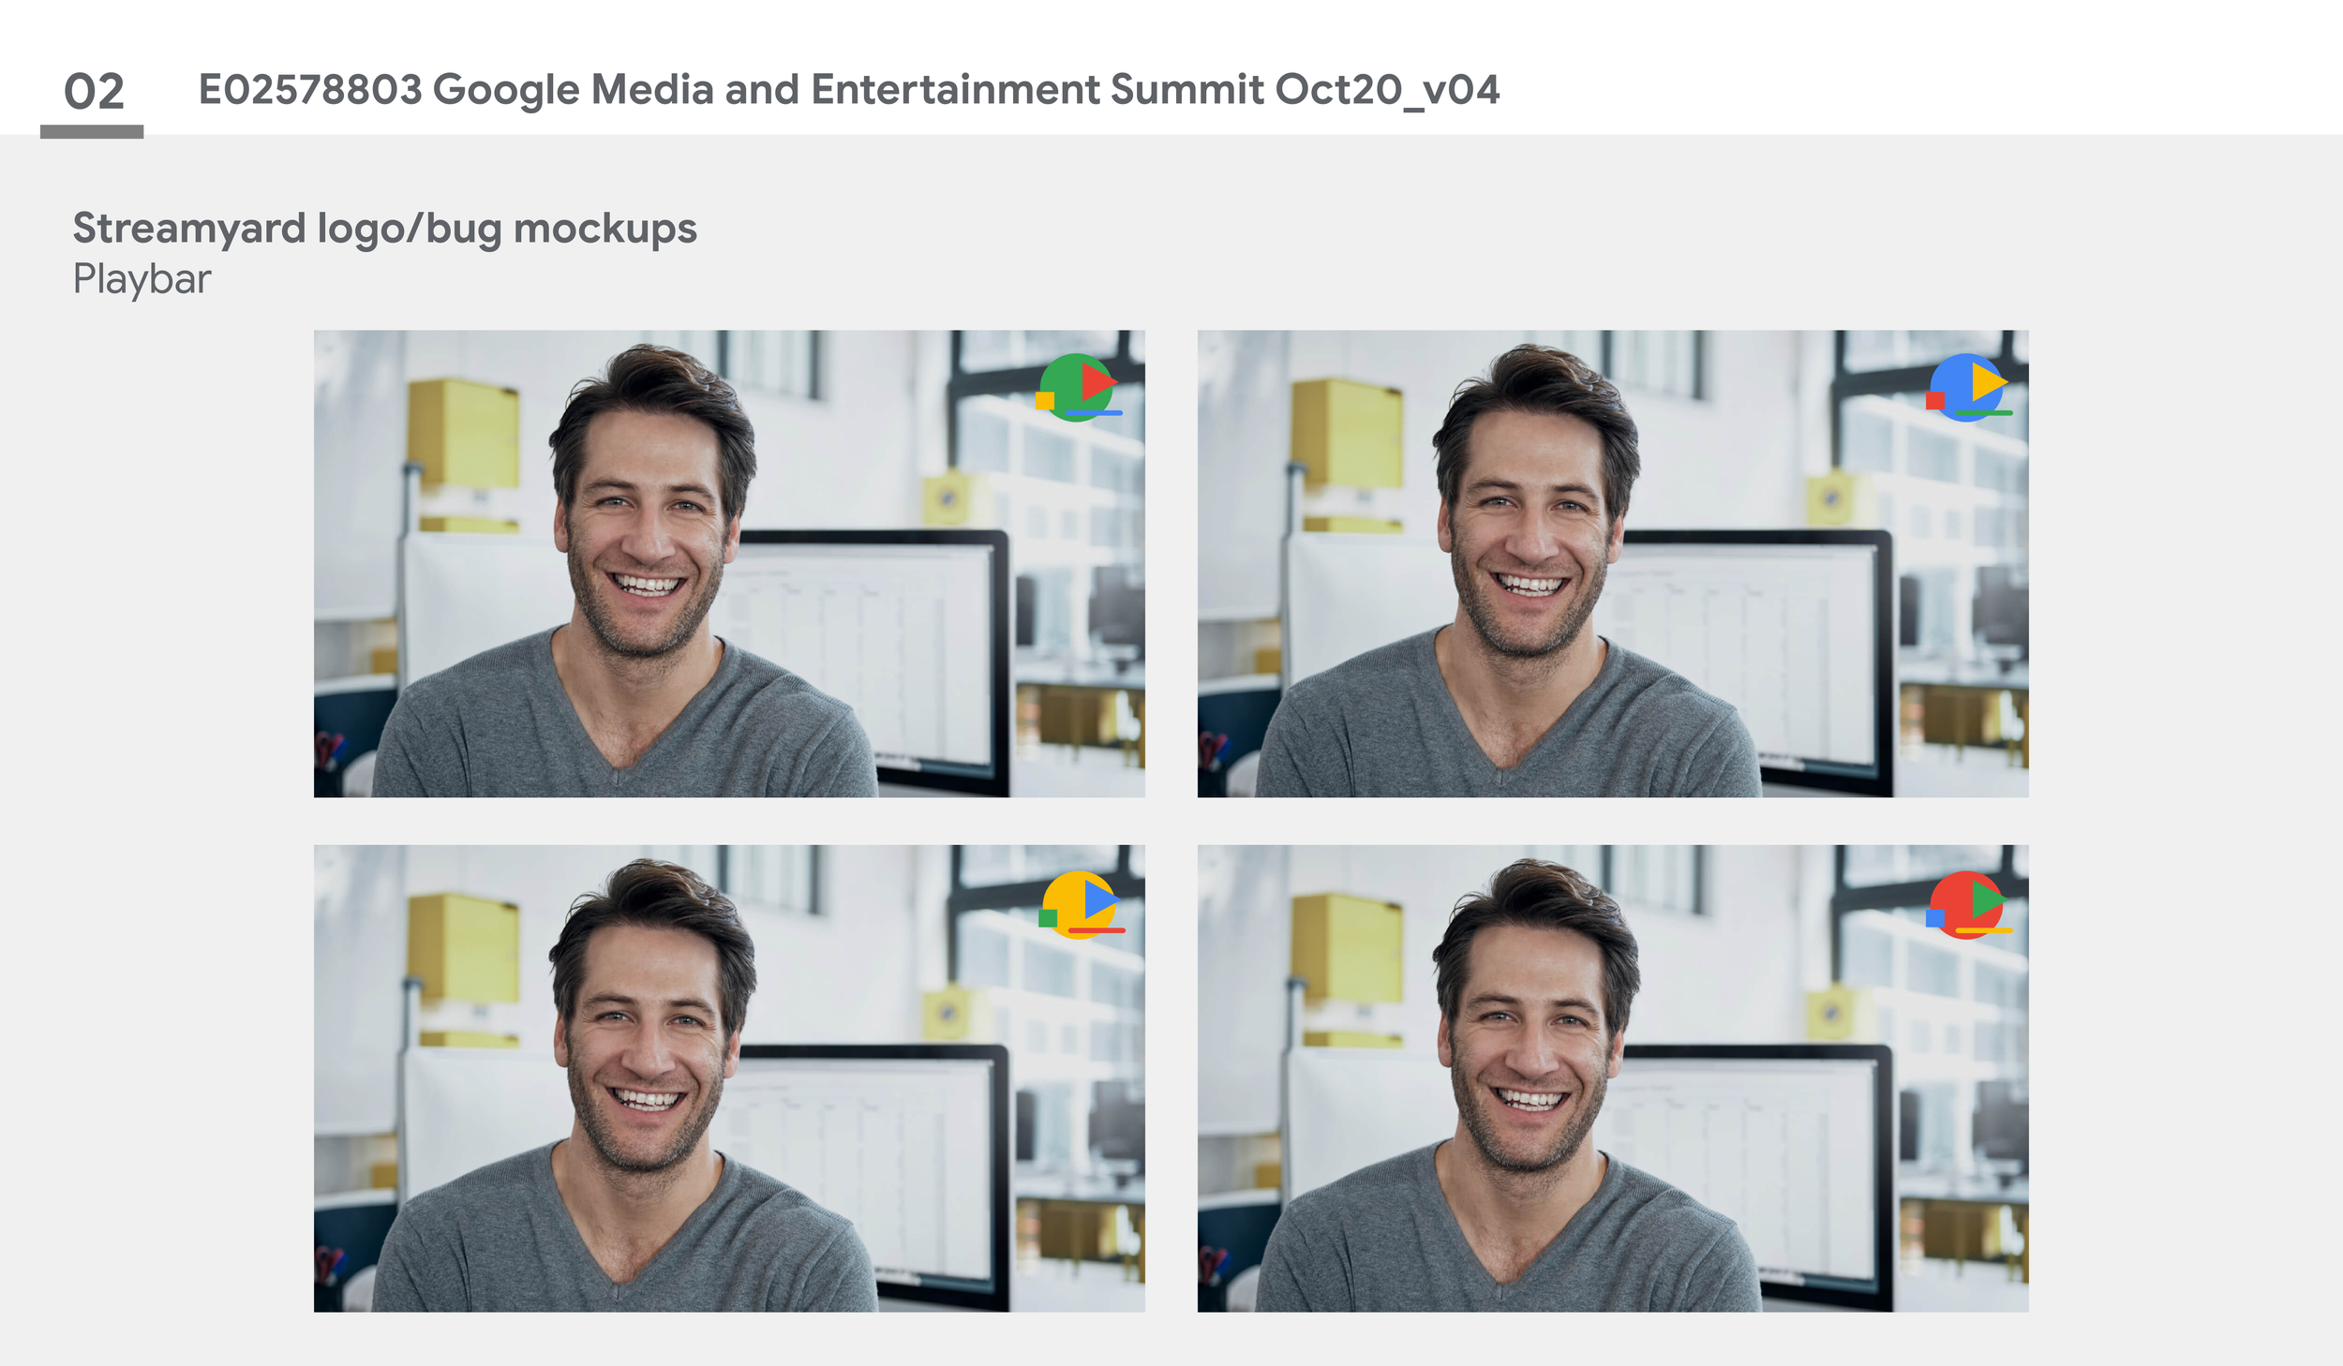The width and height of the screenshot is (2343, 1366).
Task: Click the page number 02
Action: (94, 91)
